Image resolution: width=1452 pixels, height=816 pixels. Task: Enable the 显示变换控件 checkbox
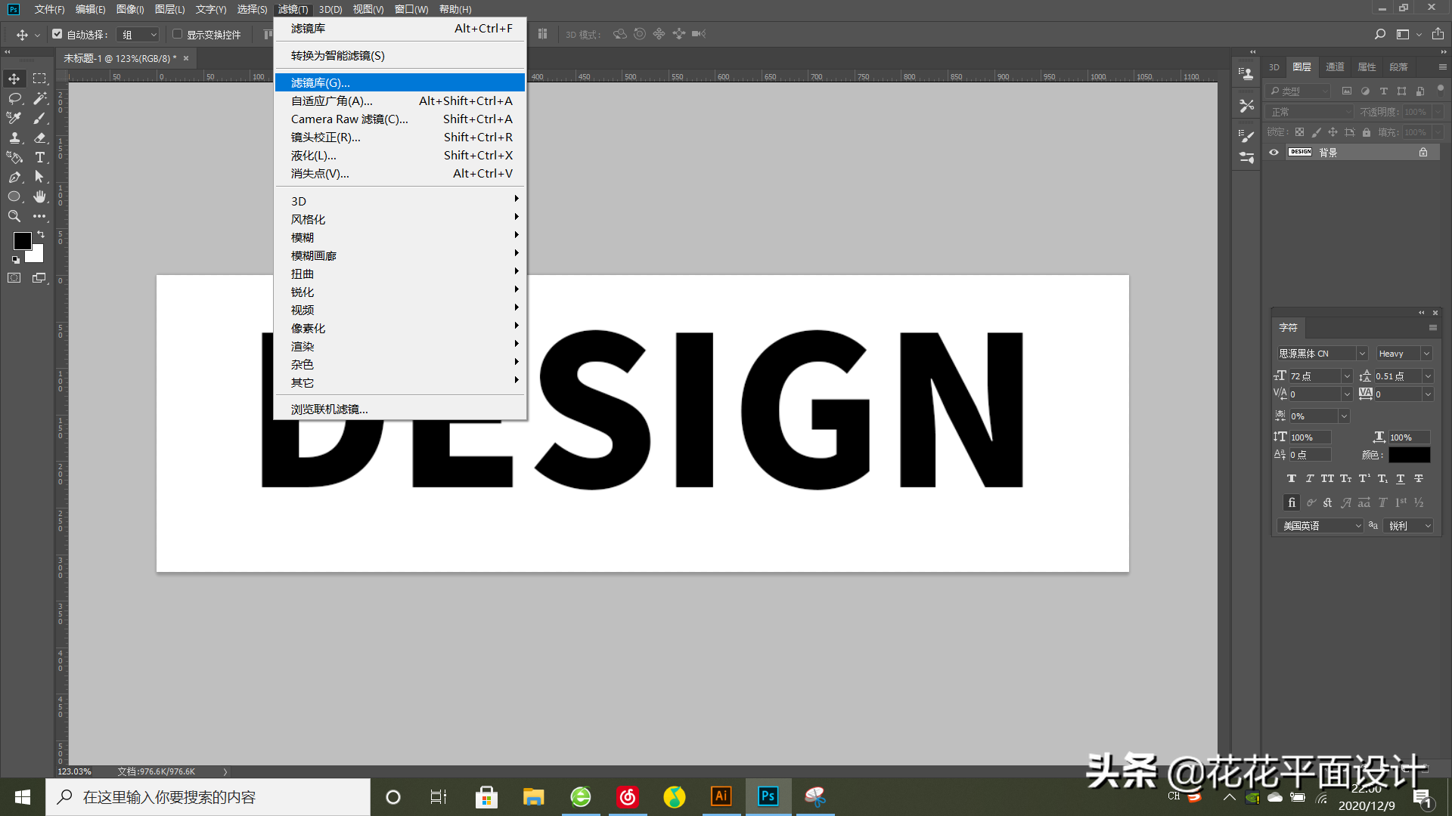click(177, 34)
